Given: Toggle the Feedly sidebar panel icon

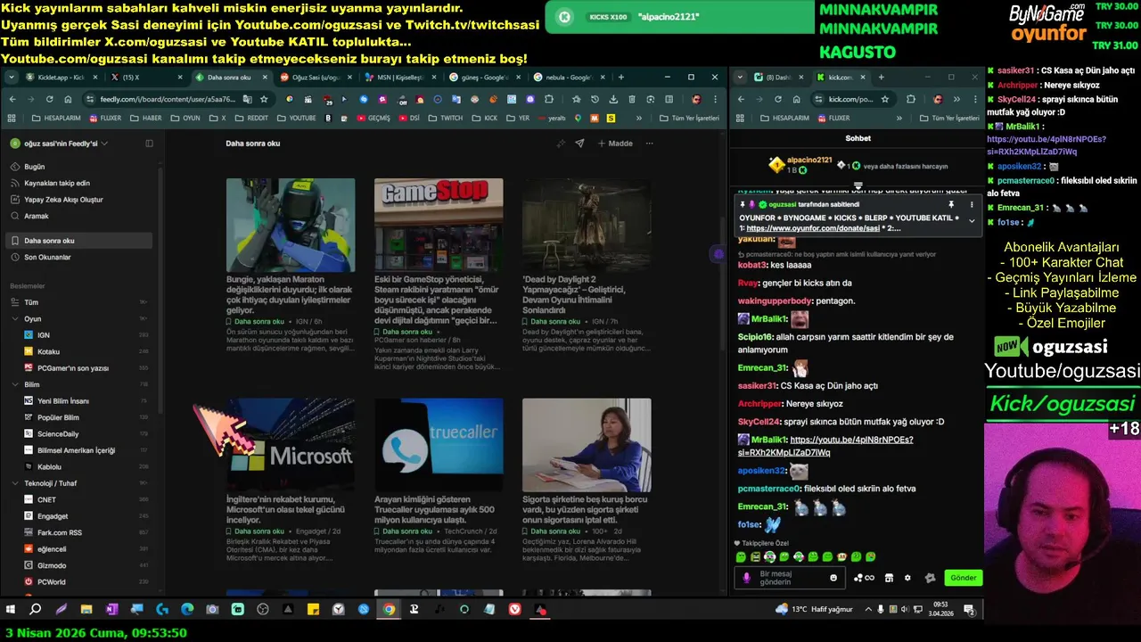Looking at the screenshot, I should click(x=149, y=143).
